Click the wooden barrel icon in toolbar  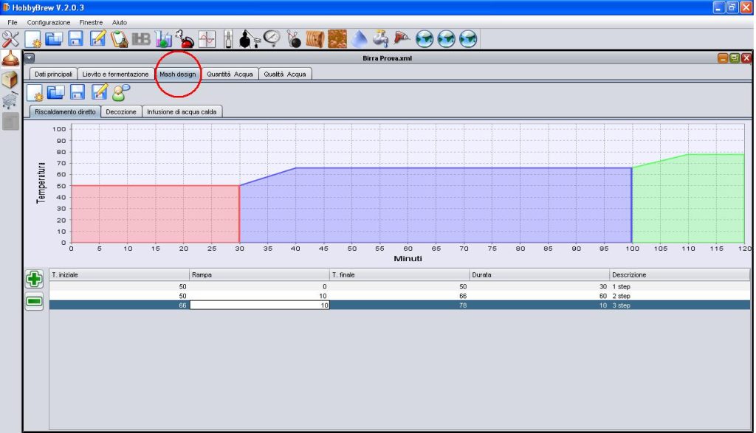(x=315, y=39)
